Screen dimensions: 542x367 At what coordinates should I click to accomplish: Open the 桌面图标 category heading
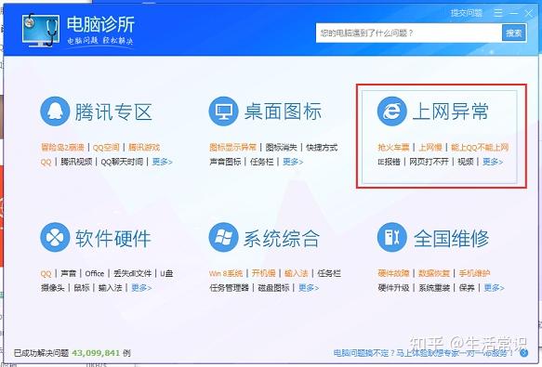283,112
